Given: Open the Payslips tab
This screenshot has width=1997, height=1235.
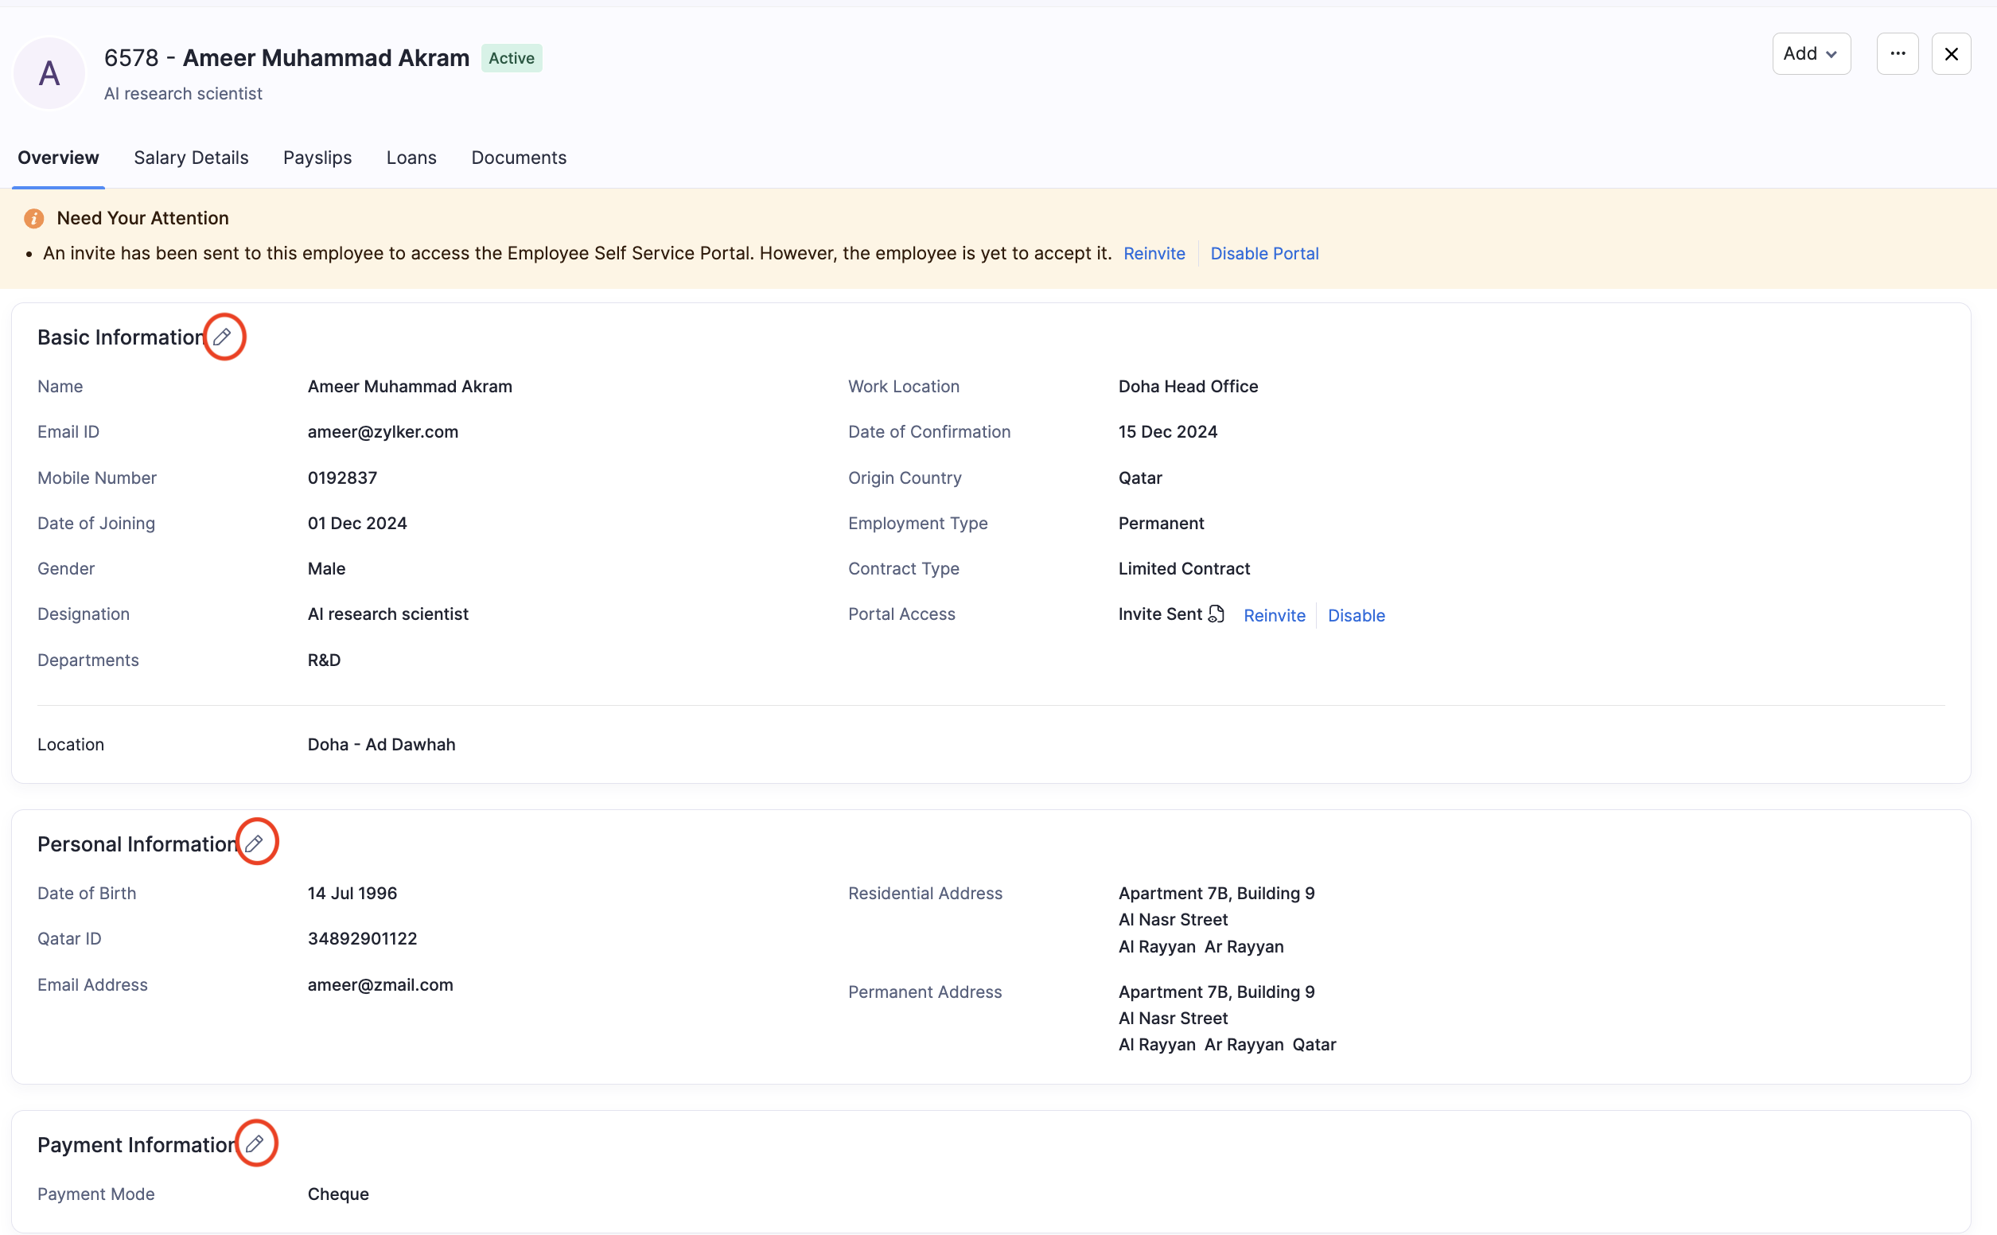Looking at the screenshot, I should 317,158.
